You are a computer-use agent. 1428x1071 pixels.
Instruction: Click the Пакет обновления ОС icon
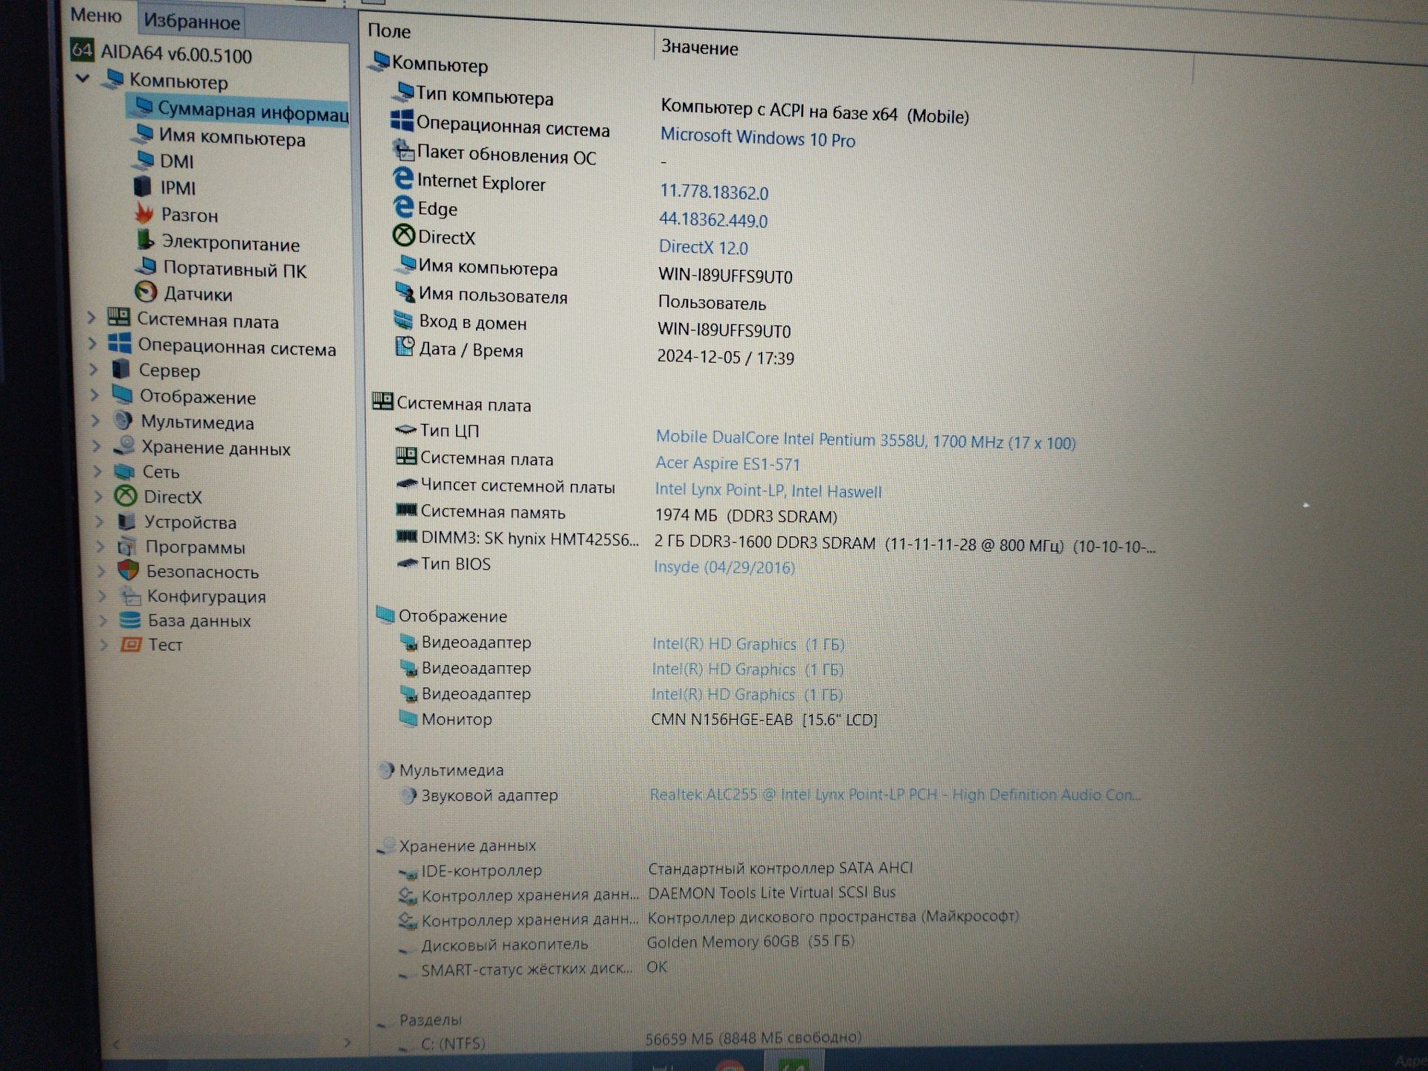tap(403, 149)
